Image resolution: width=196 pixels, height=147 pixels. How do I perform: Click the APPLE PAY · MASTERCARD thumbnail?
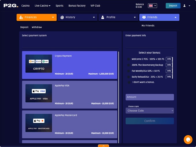(x=39, y=123)
